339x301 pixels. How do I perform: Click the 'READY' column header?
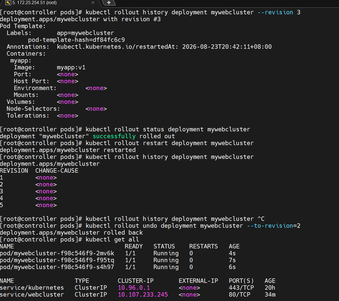134,246
